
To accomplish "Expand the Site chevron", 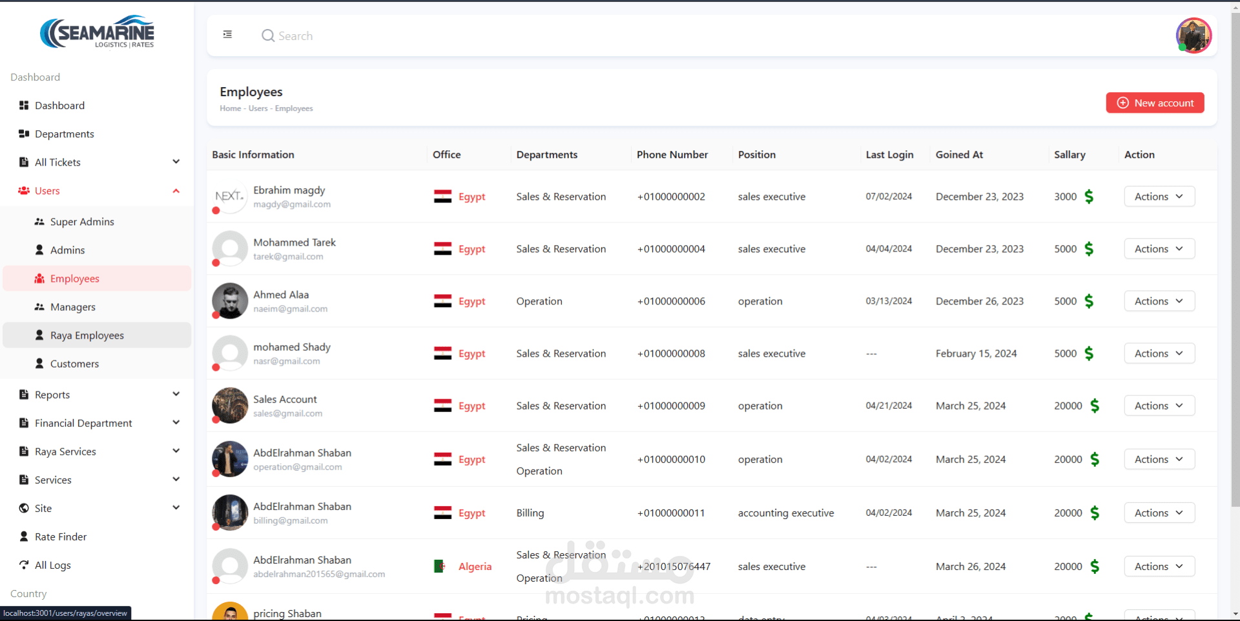I will click(176, 508).
